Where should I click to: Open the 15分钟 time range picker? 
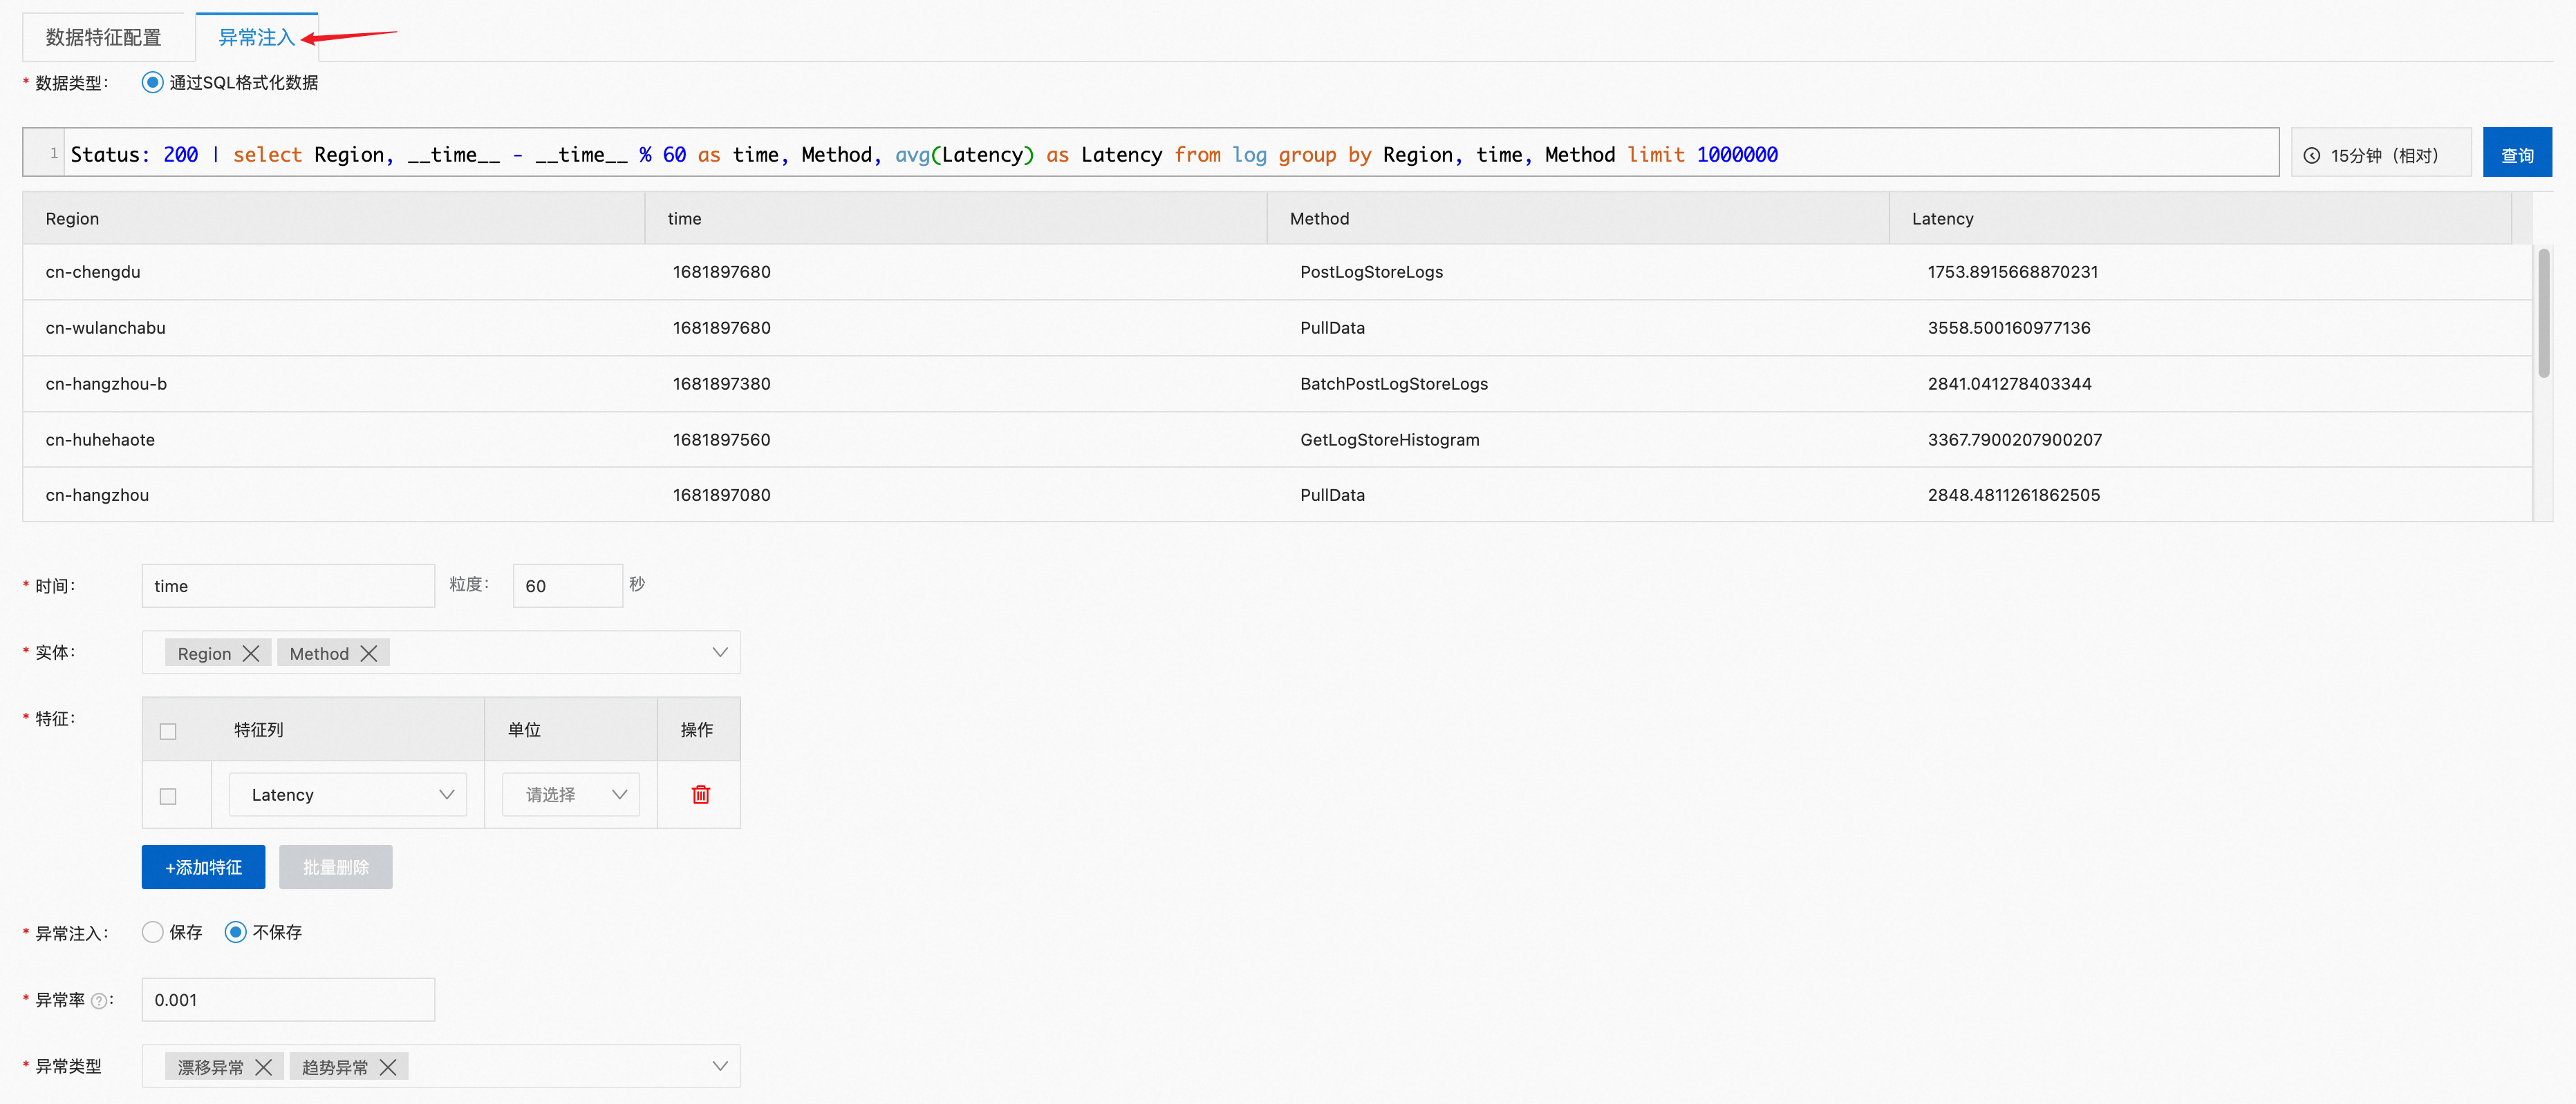[x=2380, y=155]
